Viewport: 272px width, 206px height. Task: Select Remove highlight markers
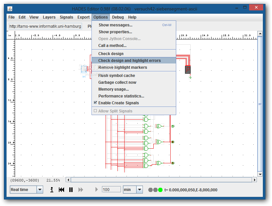134,67
